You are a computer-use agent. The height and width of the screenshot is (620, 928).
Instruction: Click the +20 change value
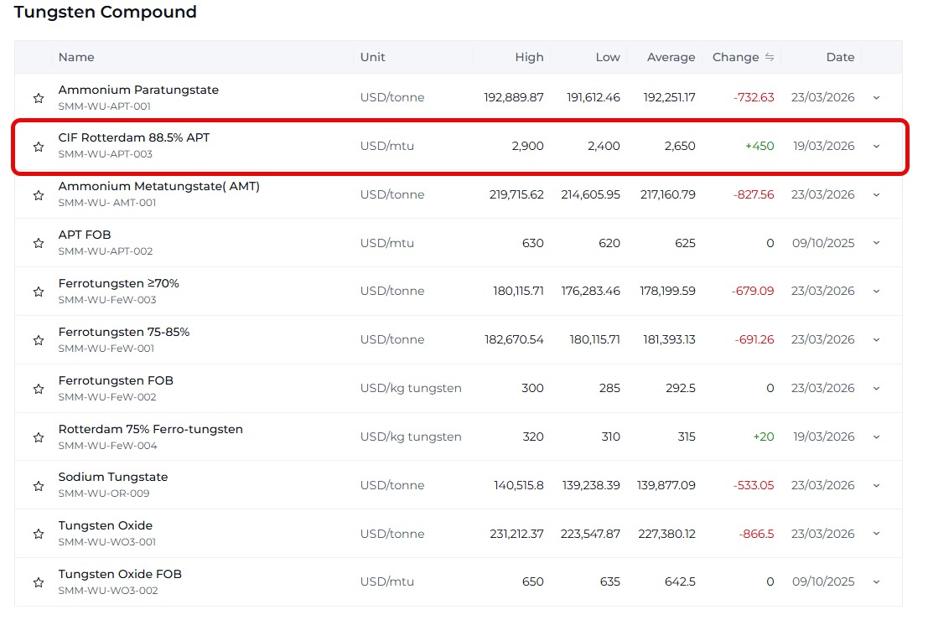[x=764, y=437]
